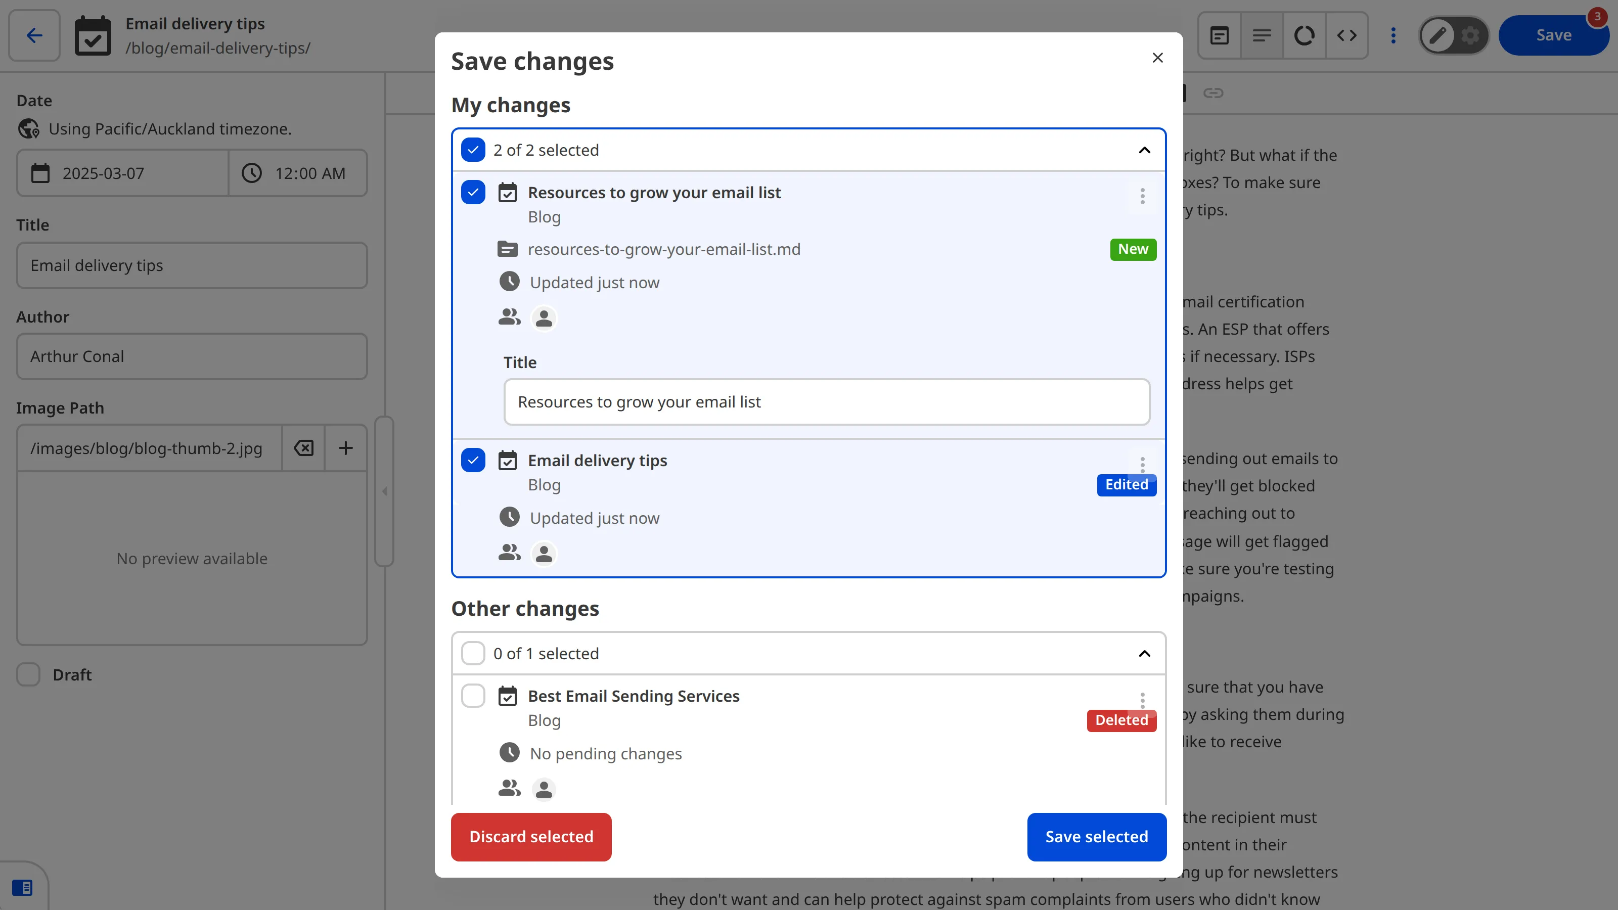Add an image with the plus button

(x=345, y=448)
